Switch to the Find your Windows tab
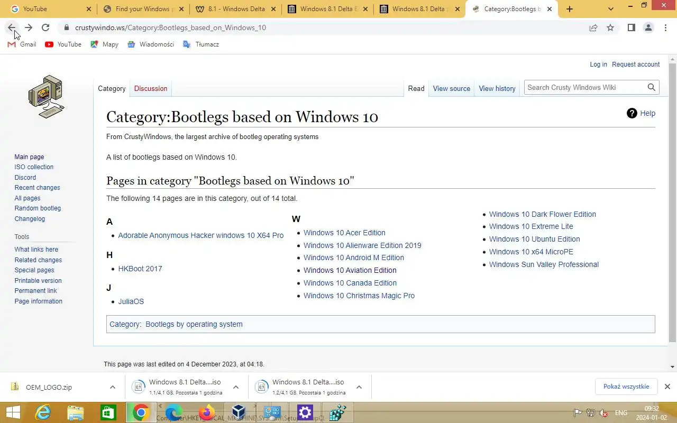Screen dimensions: 677x423 tap(144, 9)
